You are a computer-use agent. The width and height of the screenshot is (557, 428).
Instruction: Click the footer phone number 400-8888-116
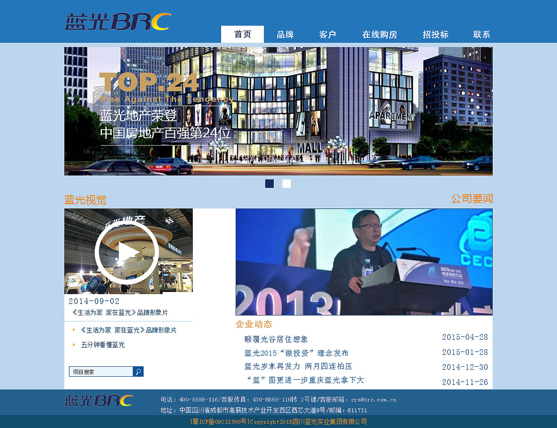[x=199, y=400]
